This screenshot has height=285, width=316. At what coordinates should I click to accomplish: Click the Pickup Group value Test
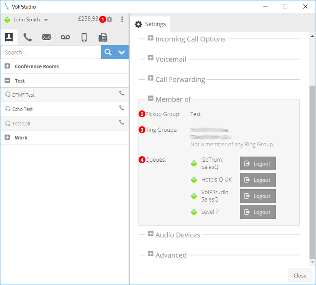tap(195, 114)
